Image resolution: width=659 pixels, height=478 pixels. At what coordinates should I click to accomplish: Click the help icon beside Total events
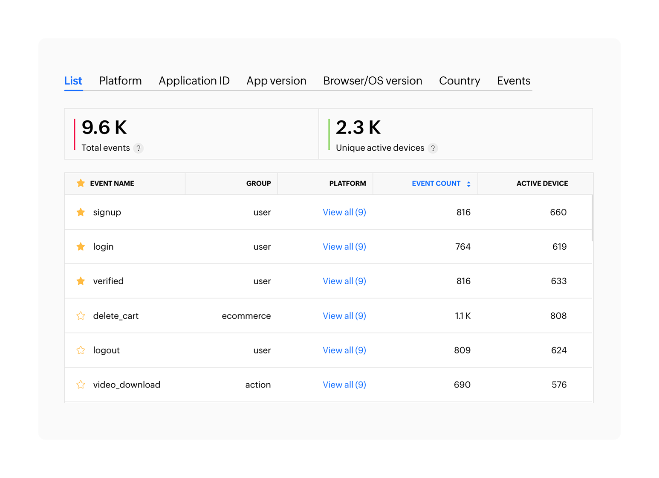(138, 148)
